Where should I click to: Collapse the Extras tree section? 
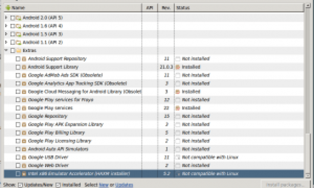pyautogui.click(x=6, y=51)
